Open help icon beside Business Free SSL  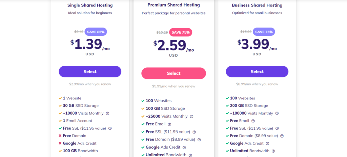(x=277, y=128)
